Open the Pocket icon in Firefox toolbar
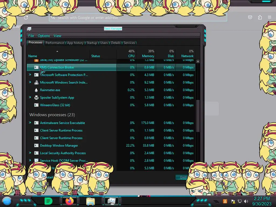The height and width of the screenshot is (207, 276). coord(250,17)
